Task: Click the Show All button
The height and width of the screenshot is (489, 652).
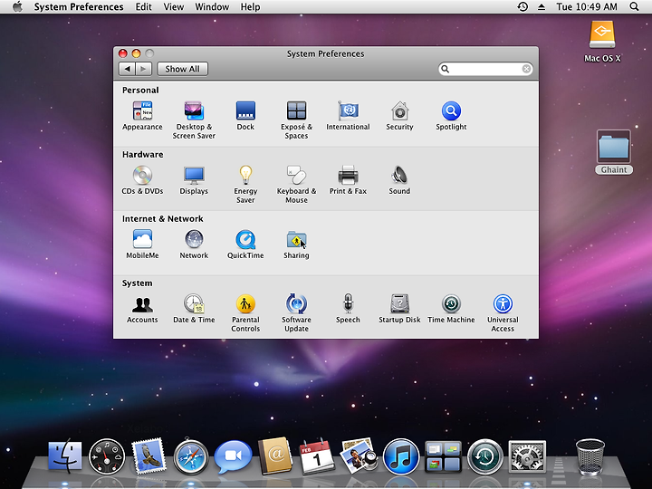Action: 182,69
